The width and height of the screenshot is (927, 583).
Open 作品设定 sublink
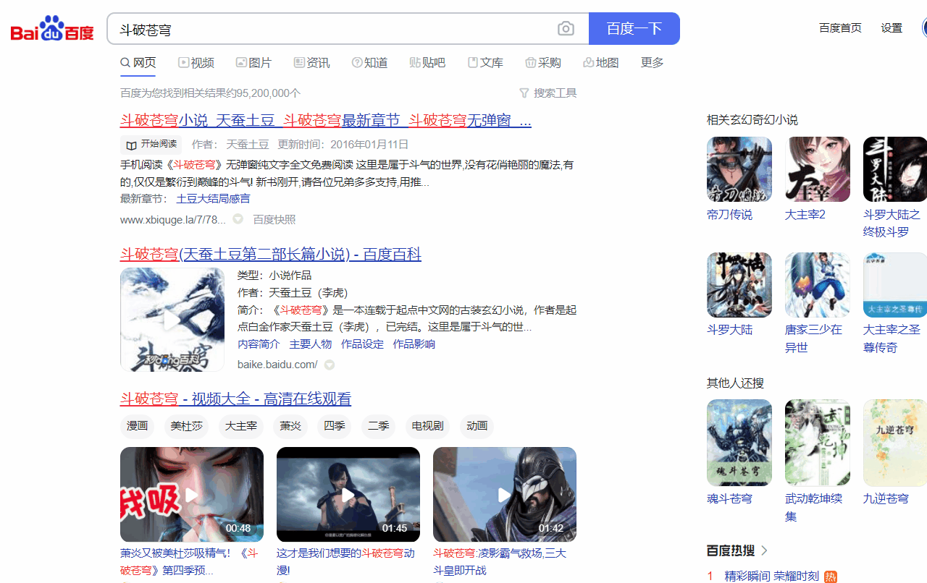point(362,344)
